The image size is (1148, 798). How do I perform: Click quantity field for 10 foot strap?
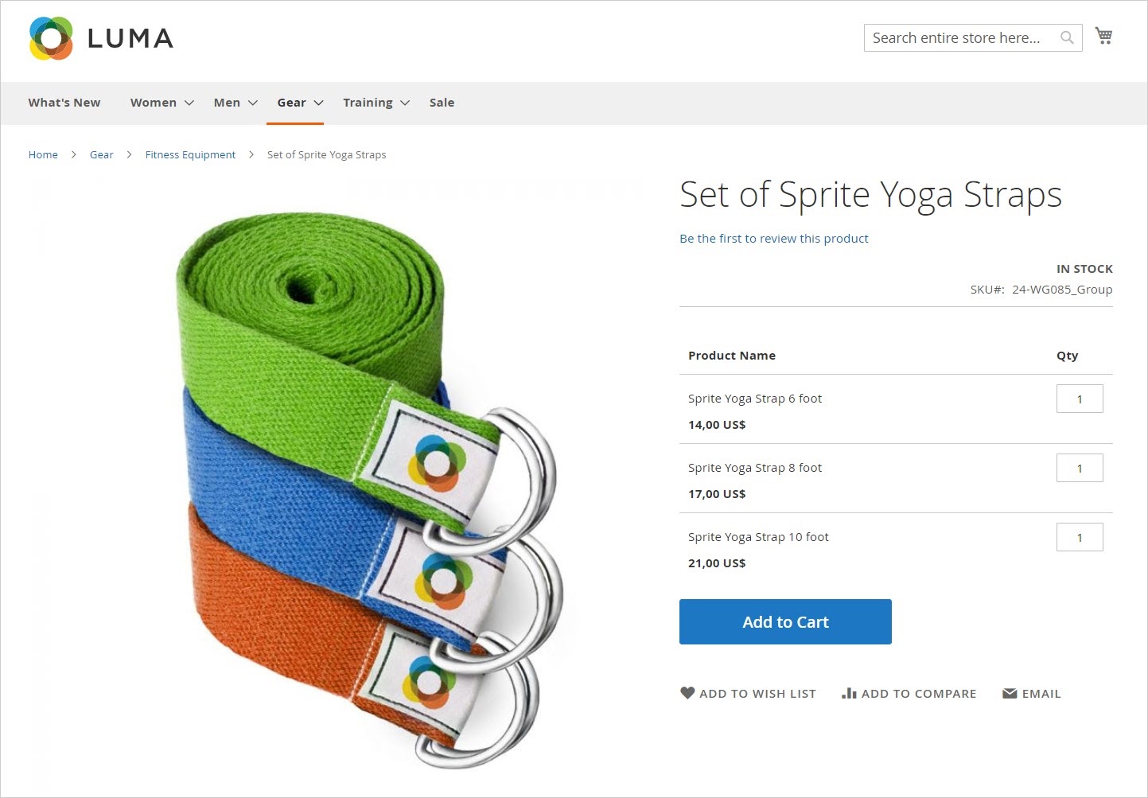coord(1079,537)
